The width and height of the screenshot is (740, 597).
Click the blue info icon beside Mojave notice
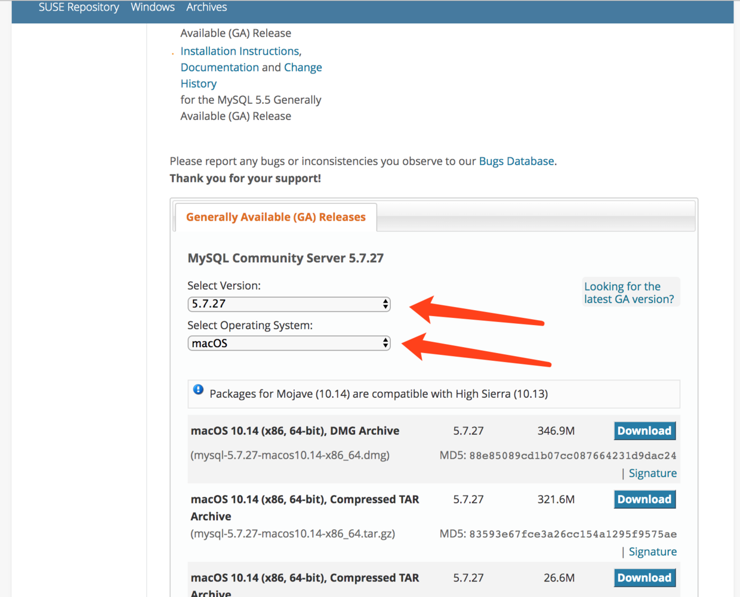click(x=198, y=389)
